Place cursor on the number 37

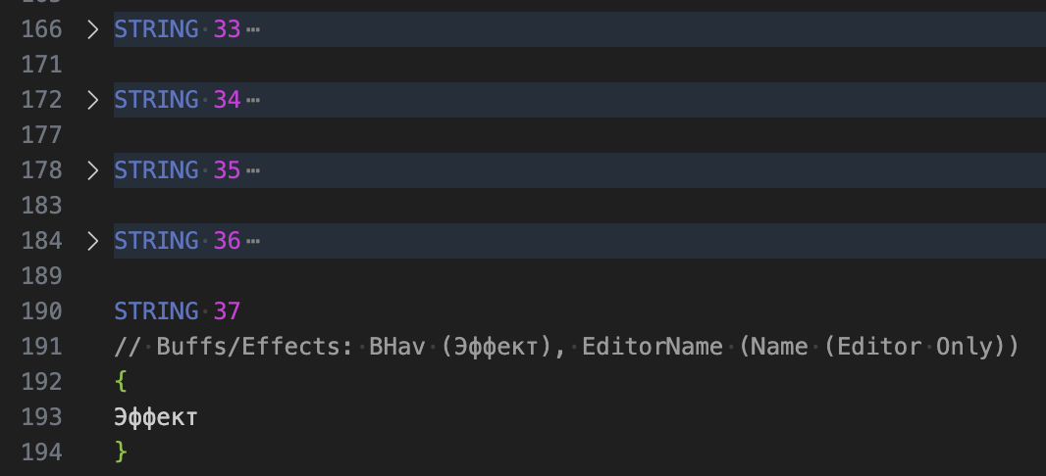tap(227, 311)
